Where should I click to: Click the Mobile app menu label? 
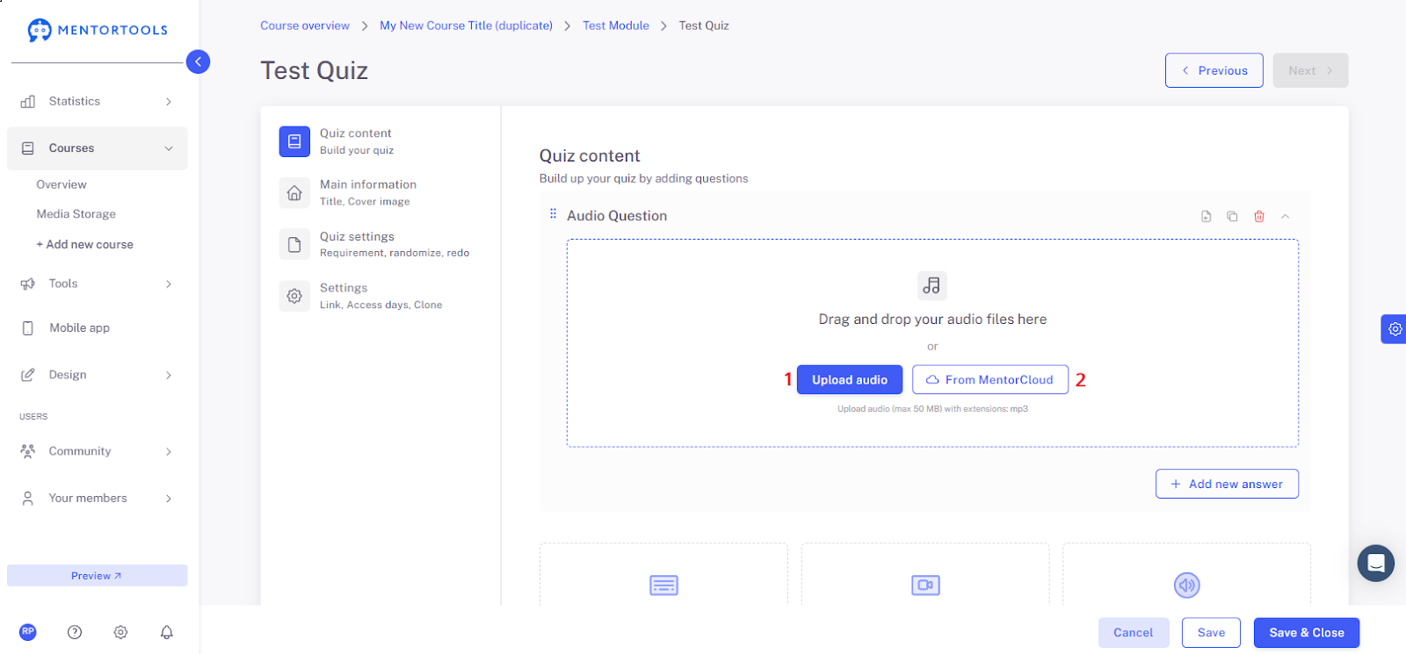click(x=80, y=328)
